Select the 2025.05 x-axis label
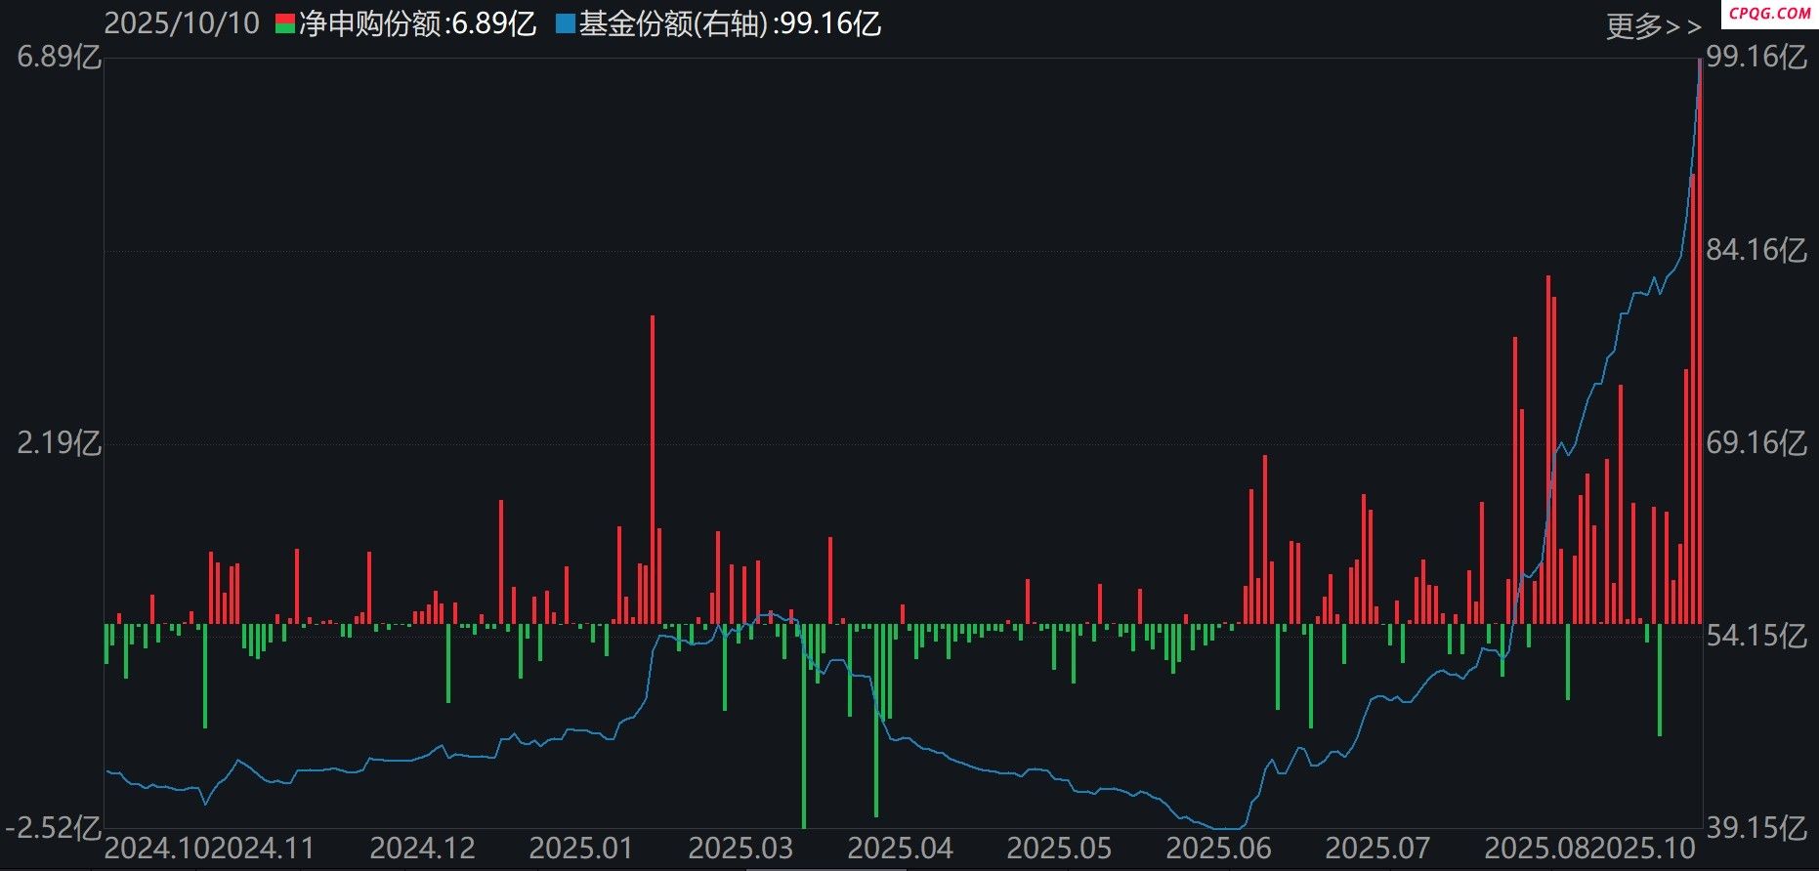The height and width of the screenshot is (871, 1819). pos(1059,848)
